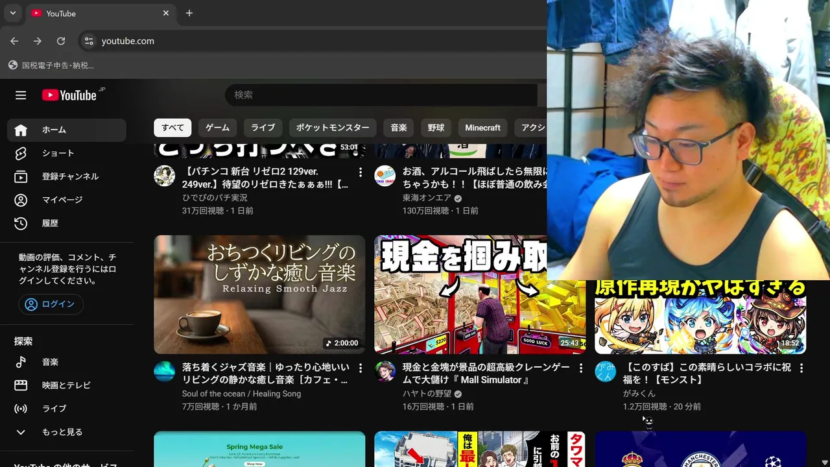The height and width of the screenshot is (467, 830).
Task: Open options menu for パチンコ リゼロ2 video
Action: (361, 173)
